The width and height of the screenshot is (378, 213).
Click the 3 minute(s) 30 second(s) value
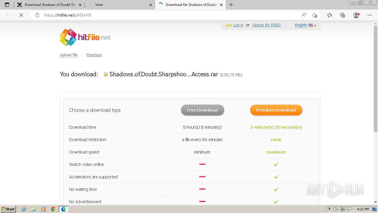(276, 127)
